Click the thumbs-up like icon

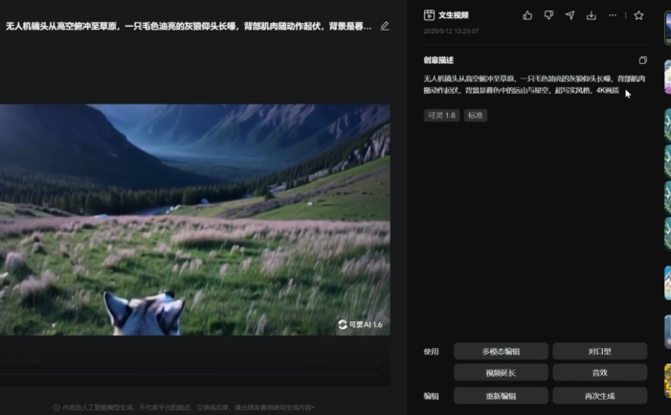point(527,15)
